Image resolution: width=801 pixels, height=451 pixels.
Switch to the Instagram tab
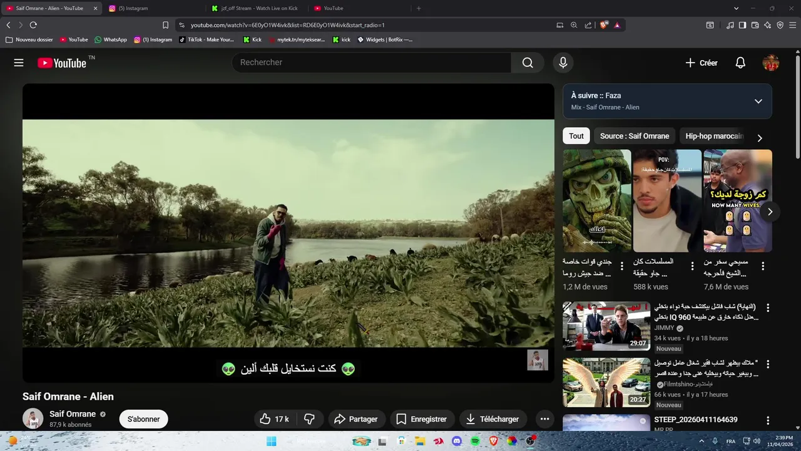point(155,8)
